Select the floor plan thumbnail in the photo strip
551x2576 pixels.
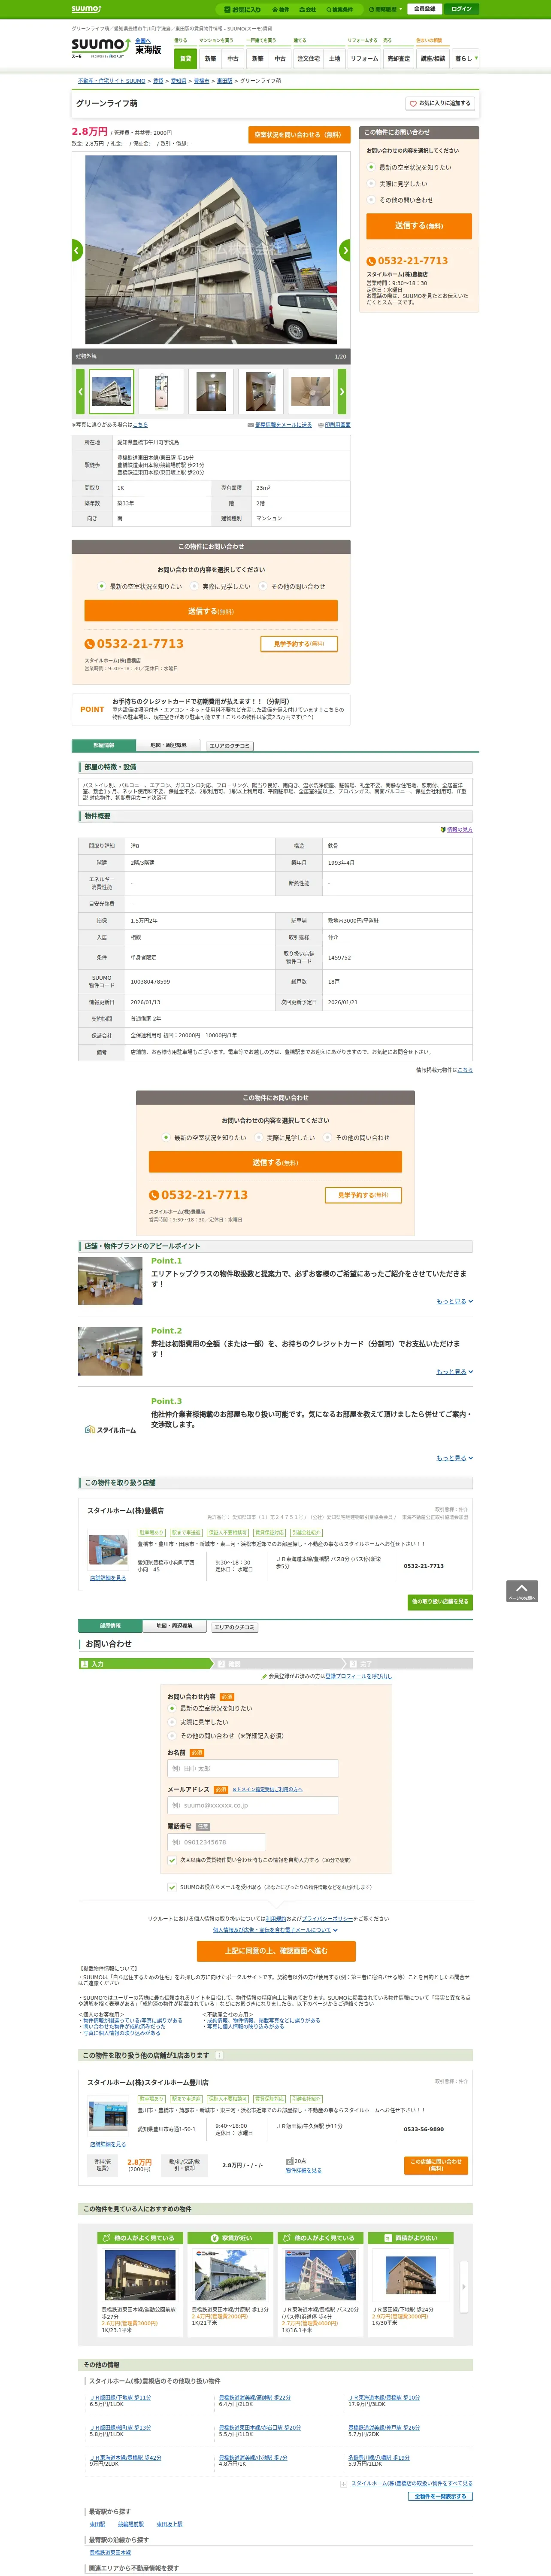[161, 392]
